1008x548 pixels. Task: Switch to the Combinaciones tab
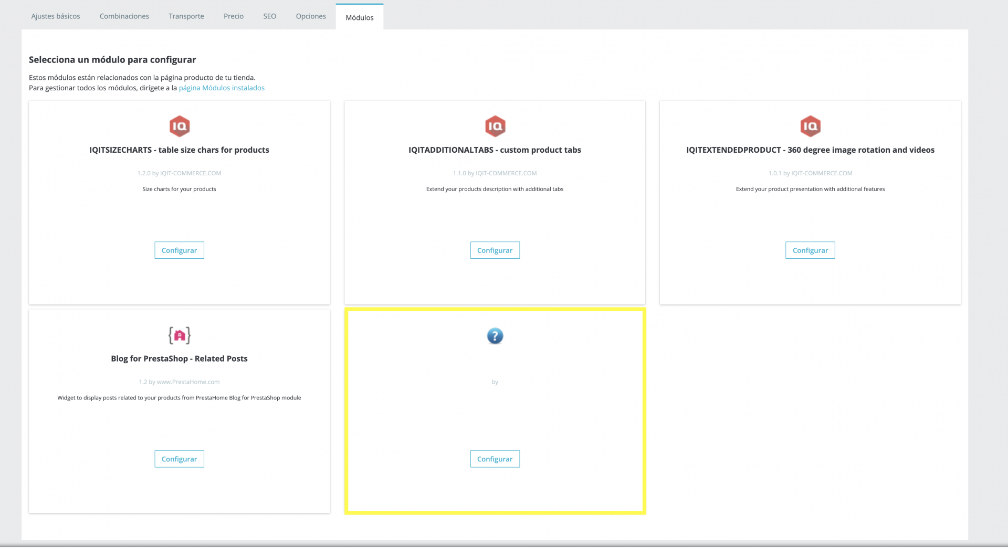(124, 16)
